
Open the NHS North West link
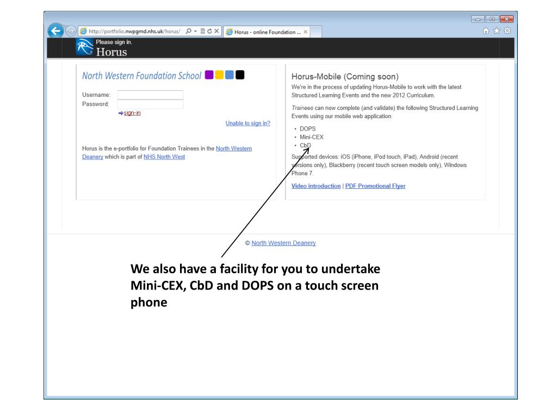(x=164, y=157)
